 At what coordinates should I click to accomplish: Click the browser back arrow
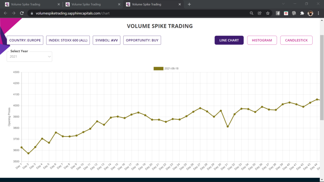click(5, 13)
